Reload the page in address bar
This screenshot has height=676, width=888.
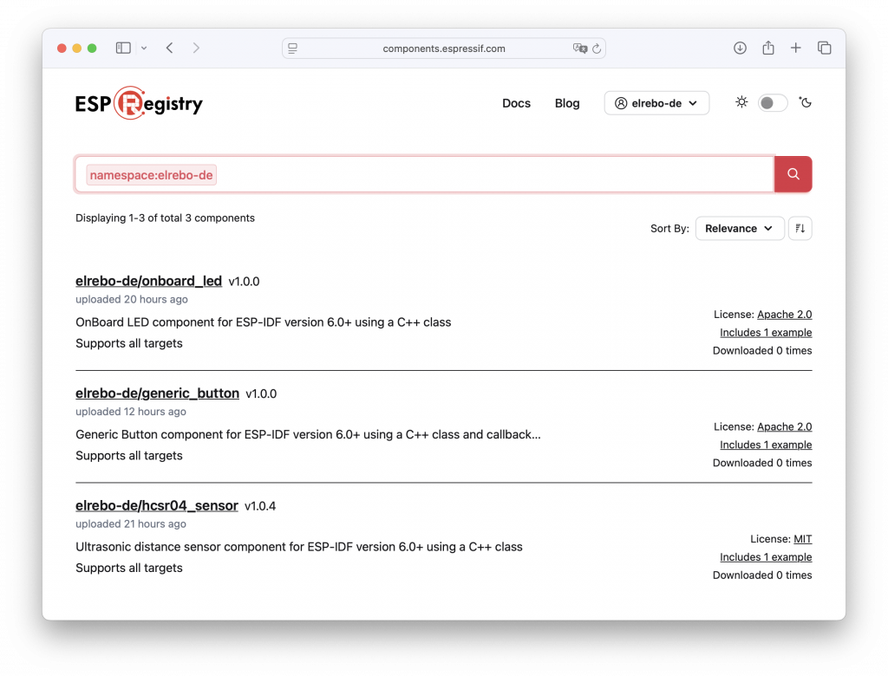tap(597, 49)
